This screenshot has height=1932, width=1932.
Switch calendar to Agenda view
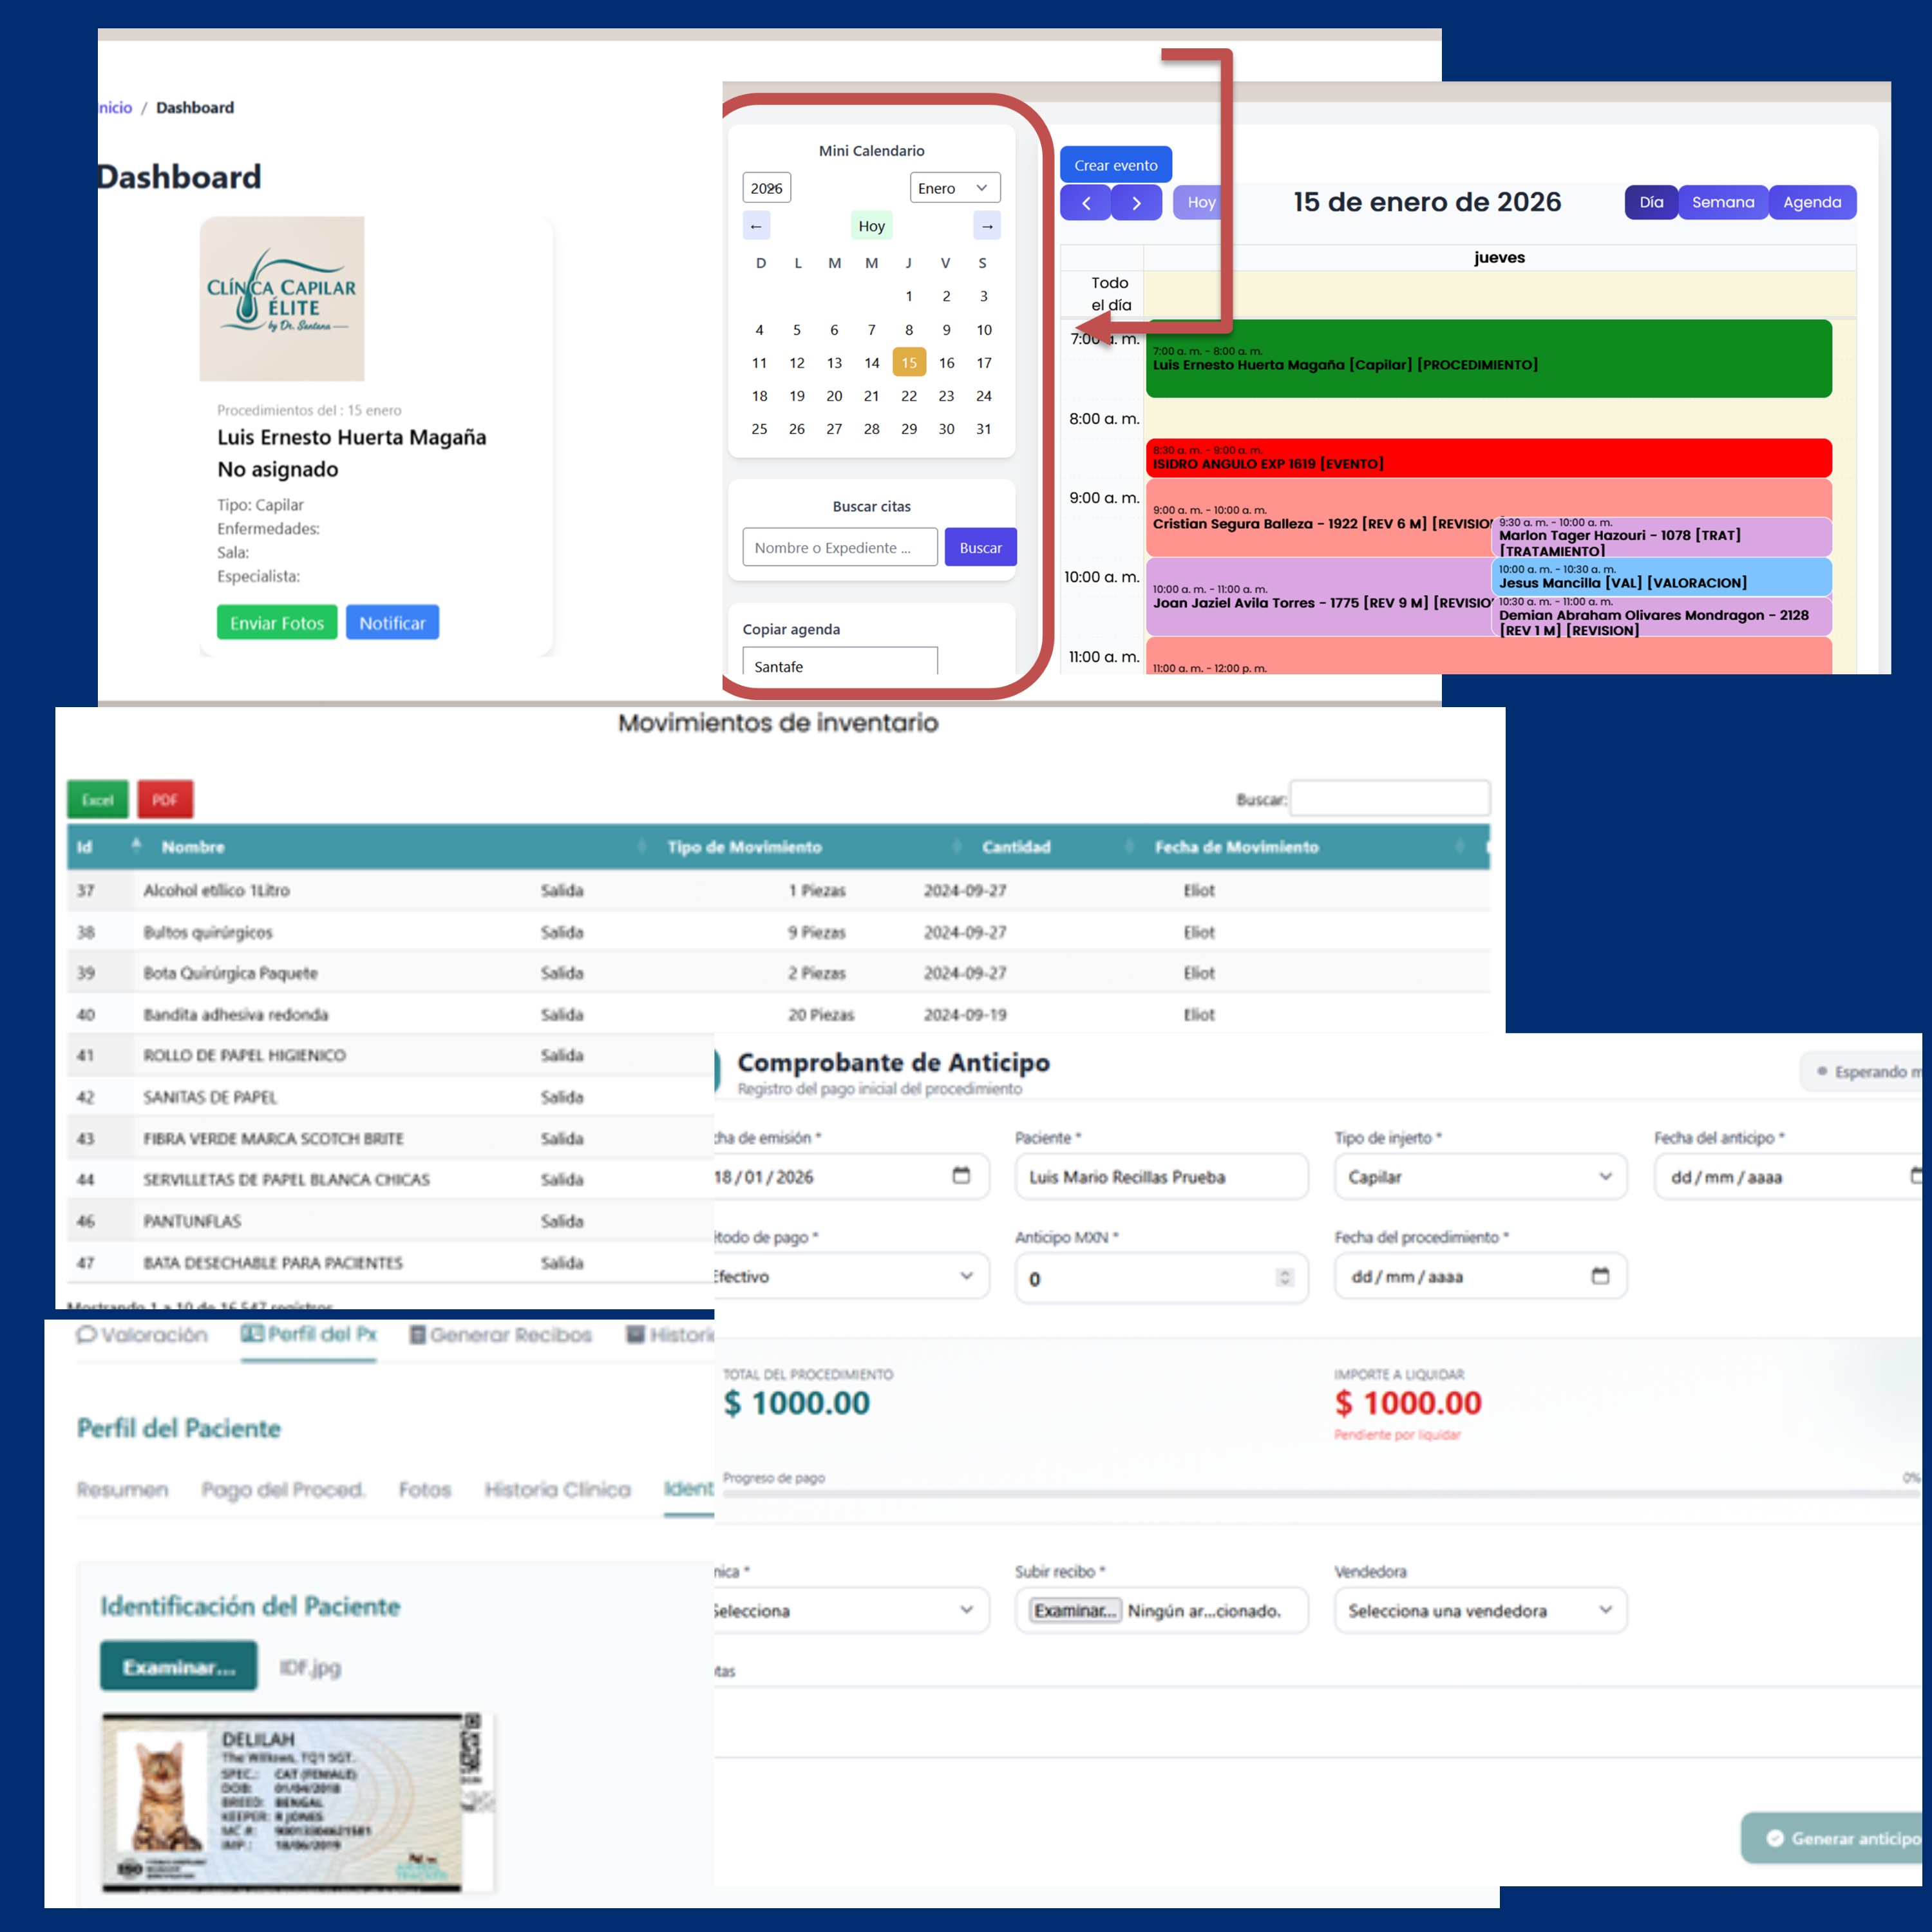1812,202
